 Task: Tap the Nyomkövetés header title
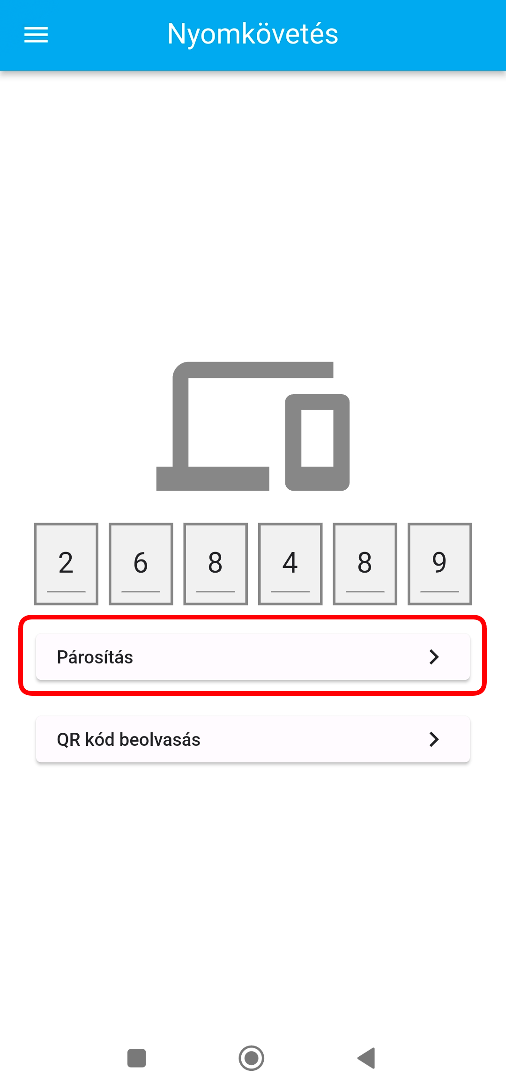pos(253,34)
